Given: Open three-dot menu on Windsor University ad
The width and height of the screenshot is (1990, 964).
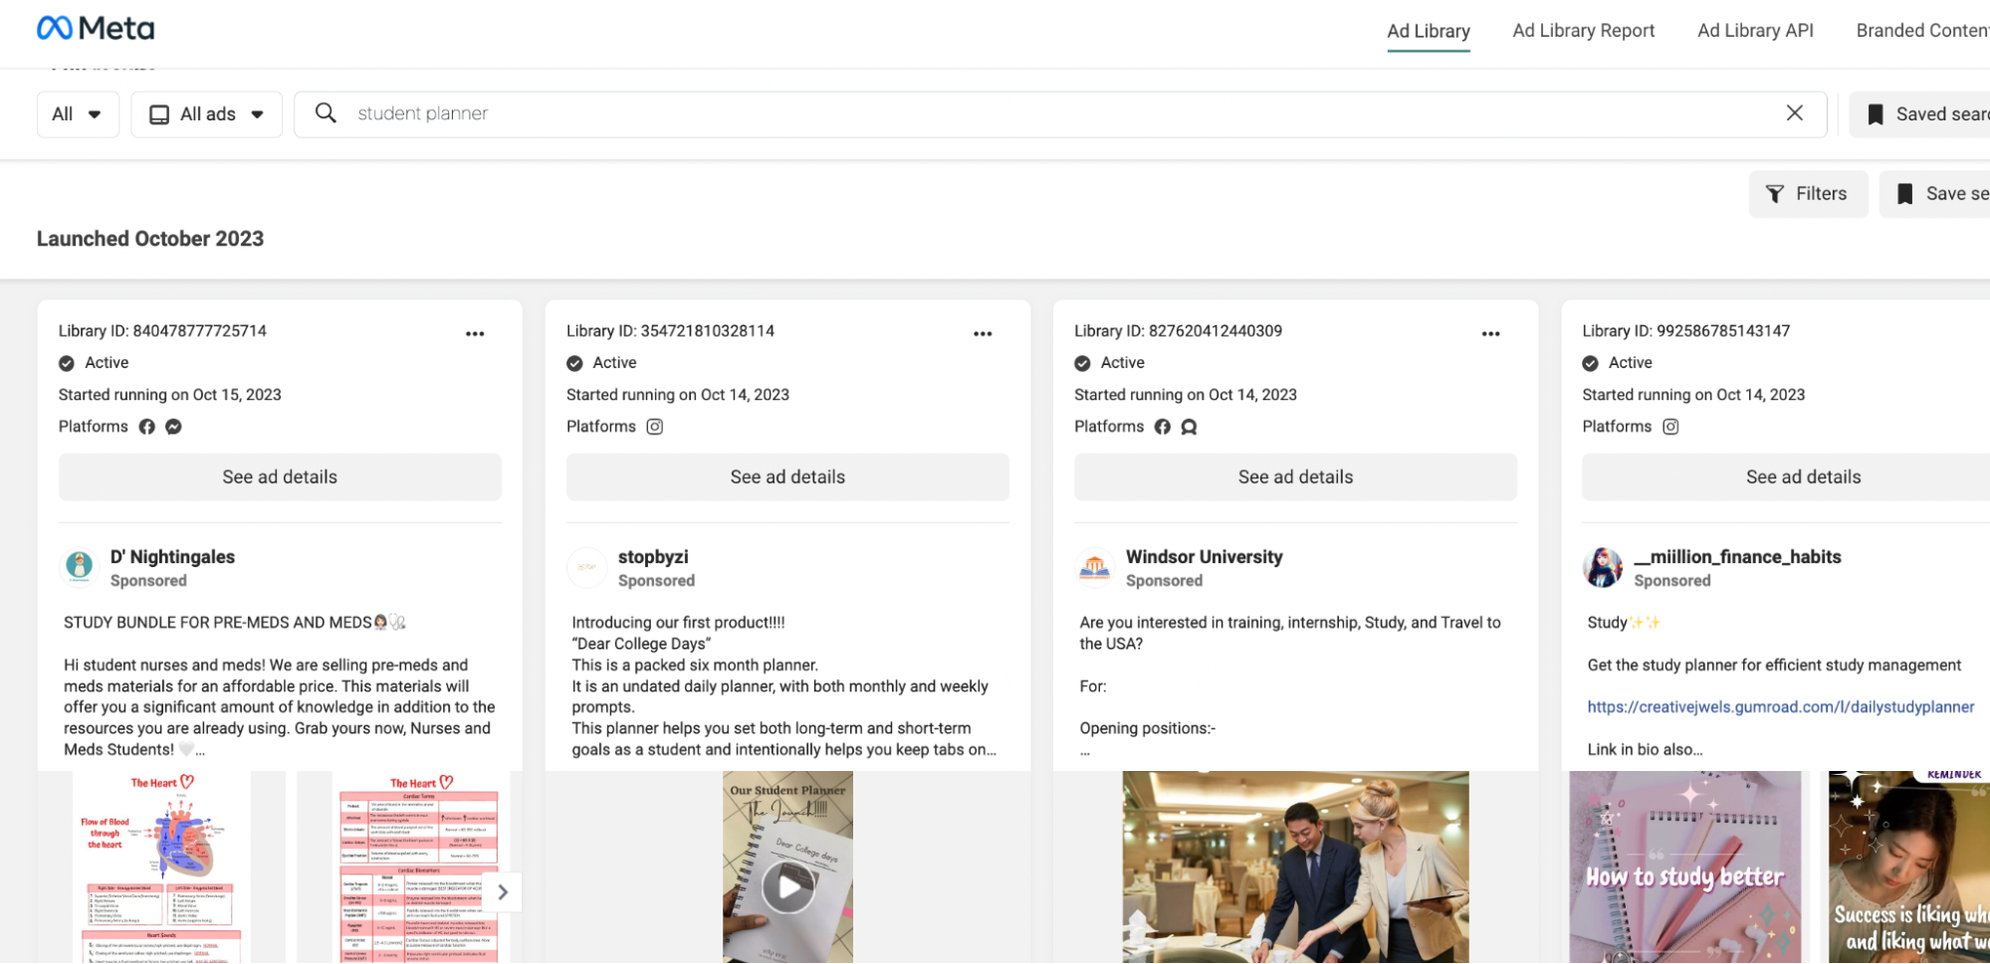Looking at the screenshot, I should tap(1490, 334).
